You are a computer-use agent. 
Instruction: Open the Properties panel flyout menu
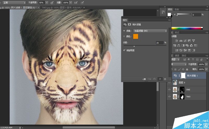169,20
